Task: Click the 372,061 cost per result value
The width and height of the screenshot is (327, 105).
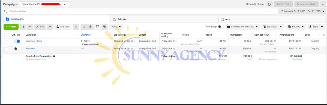Action: 269,41
